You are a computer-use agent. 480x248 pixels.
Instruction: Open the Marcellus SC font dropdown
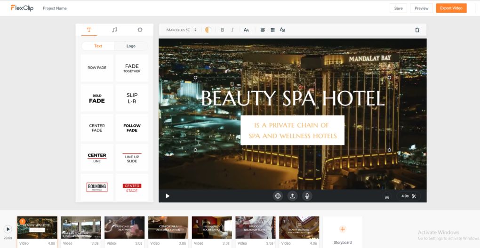[x=181, y=30]
